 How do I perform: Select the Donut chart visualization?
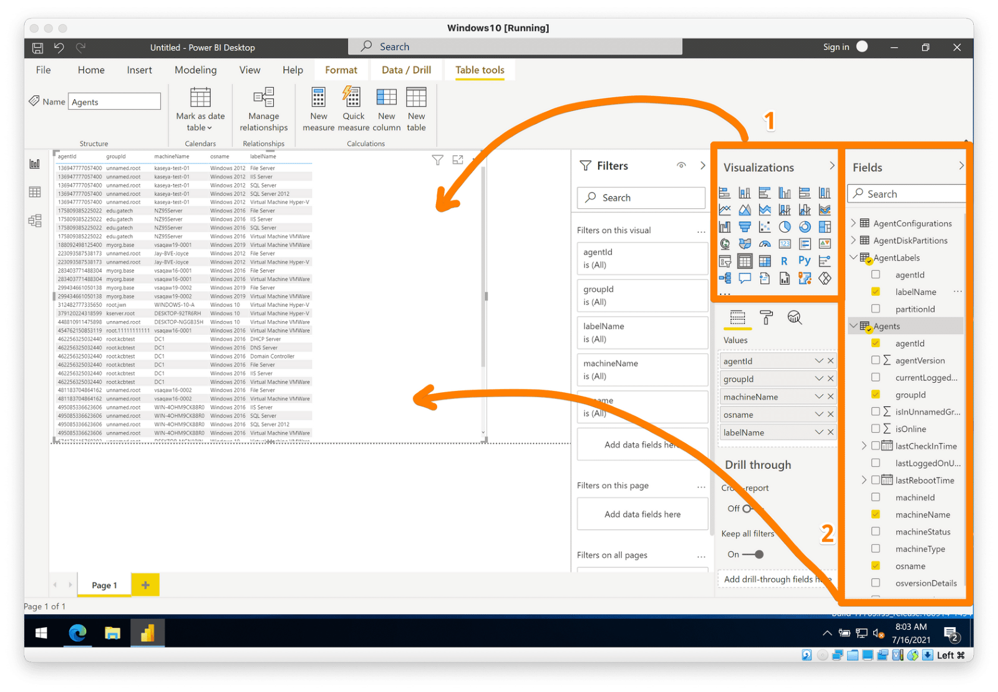[x=805, y=227]
